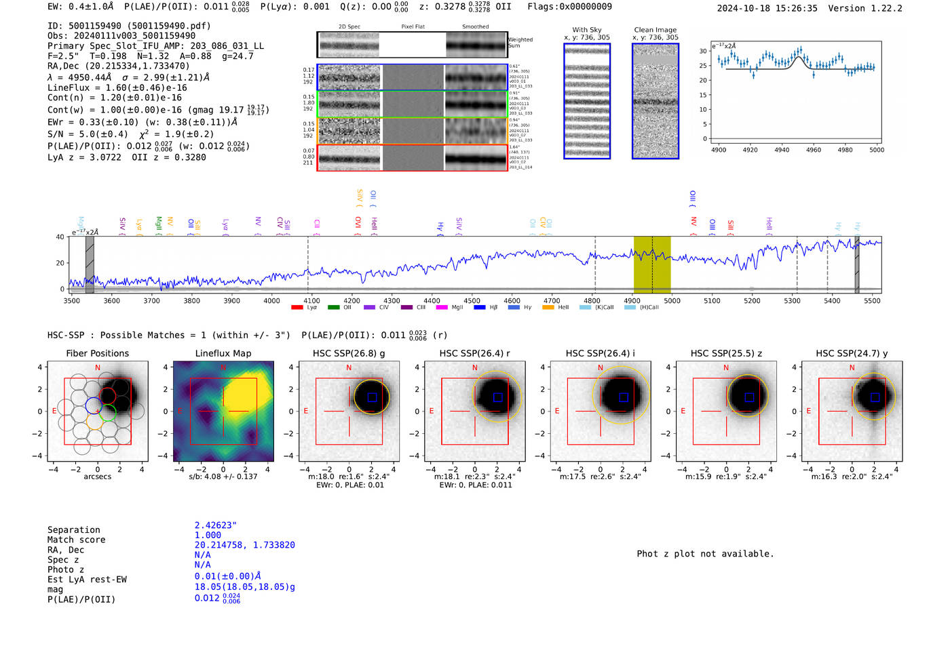Click the 2024-10-18 15:26:35 timestamp
Image resolution: width=950 pixels, height=646 pixels.
tap(767, 9)
